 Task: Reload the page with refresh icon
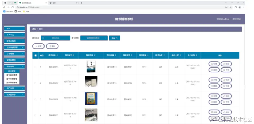pyautogui.click(x=13, y=7)
